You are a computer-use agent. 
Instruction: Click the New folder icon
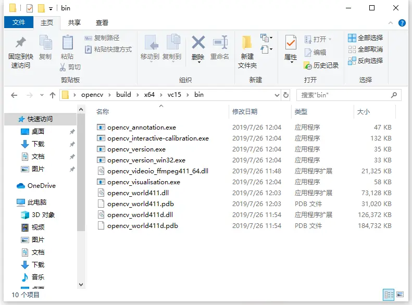[x=247, y=42]
